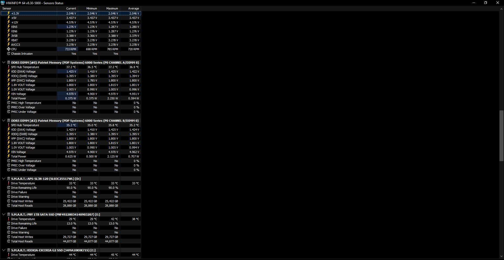
Task: Select the +5V sensor row
Action: coord(71,18)
